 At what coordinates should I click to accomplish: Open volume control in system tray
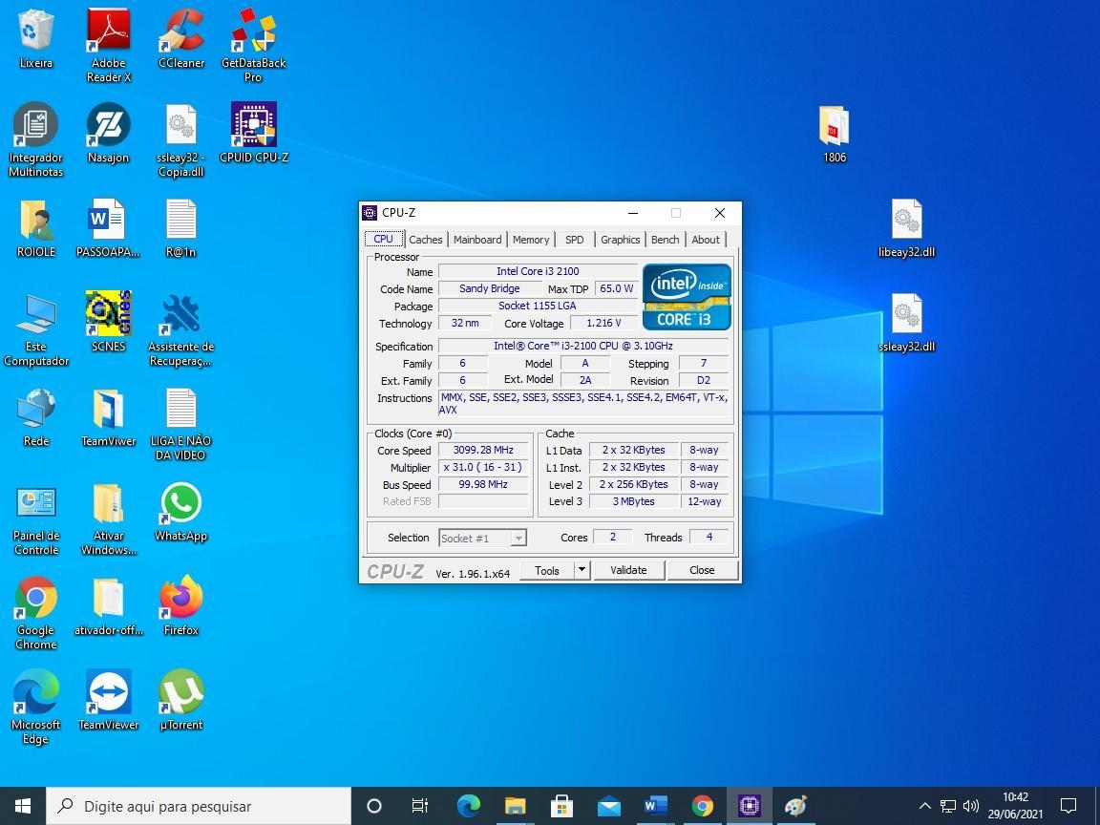(971, 806)
